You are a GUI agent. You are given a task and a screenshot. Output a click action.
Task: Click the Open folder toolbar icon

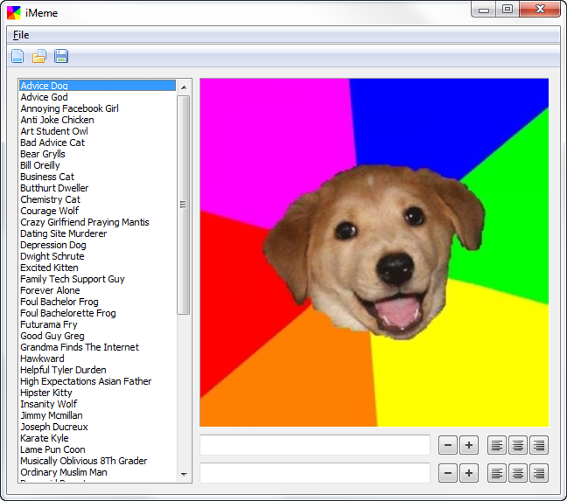(x=39, y=56)
